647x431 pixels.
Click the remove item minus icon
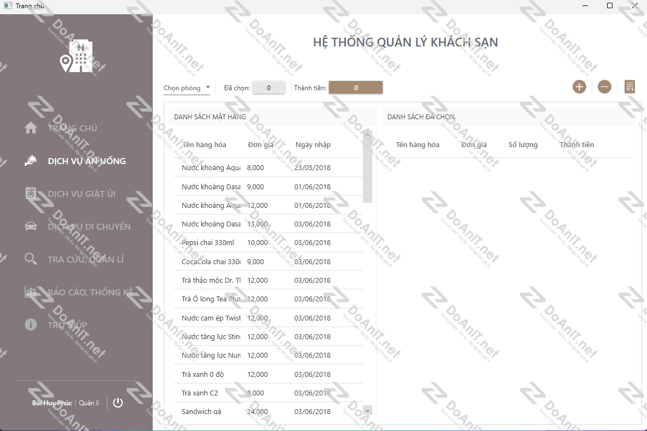pos(604,87)
